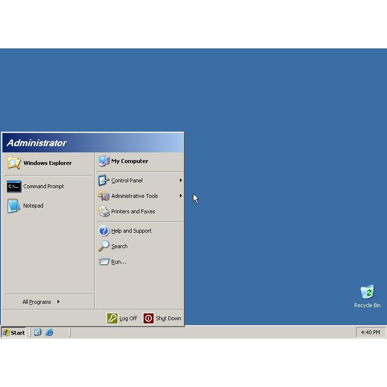Click Show Desktop quick launch icon
Screen dimensions: 387x387
[x=38, y=332]
